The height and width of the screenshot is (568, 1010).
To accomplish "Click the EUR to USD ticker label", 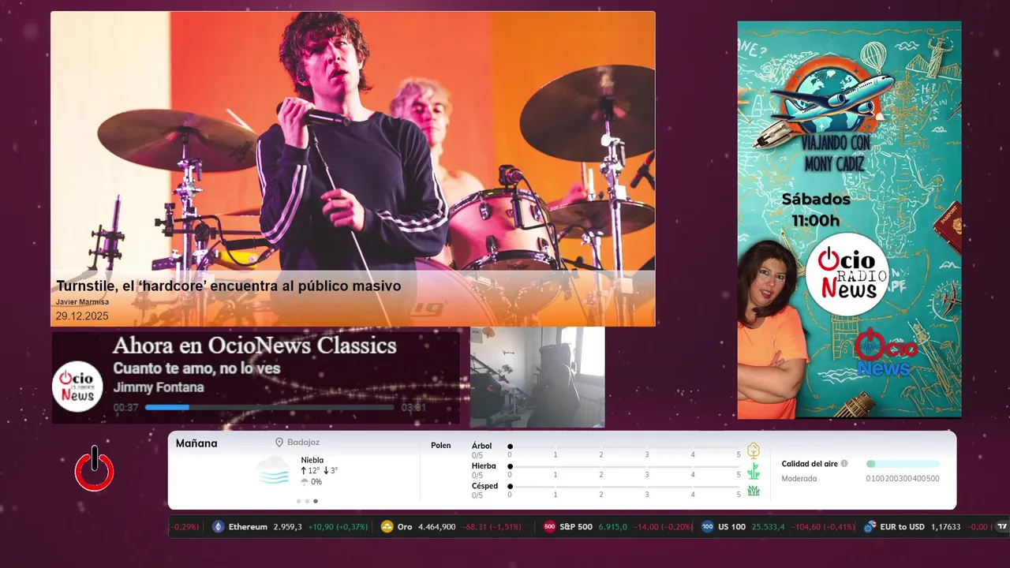I will (x=903, y=527).
